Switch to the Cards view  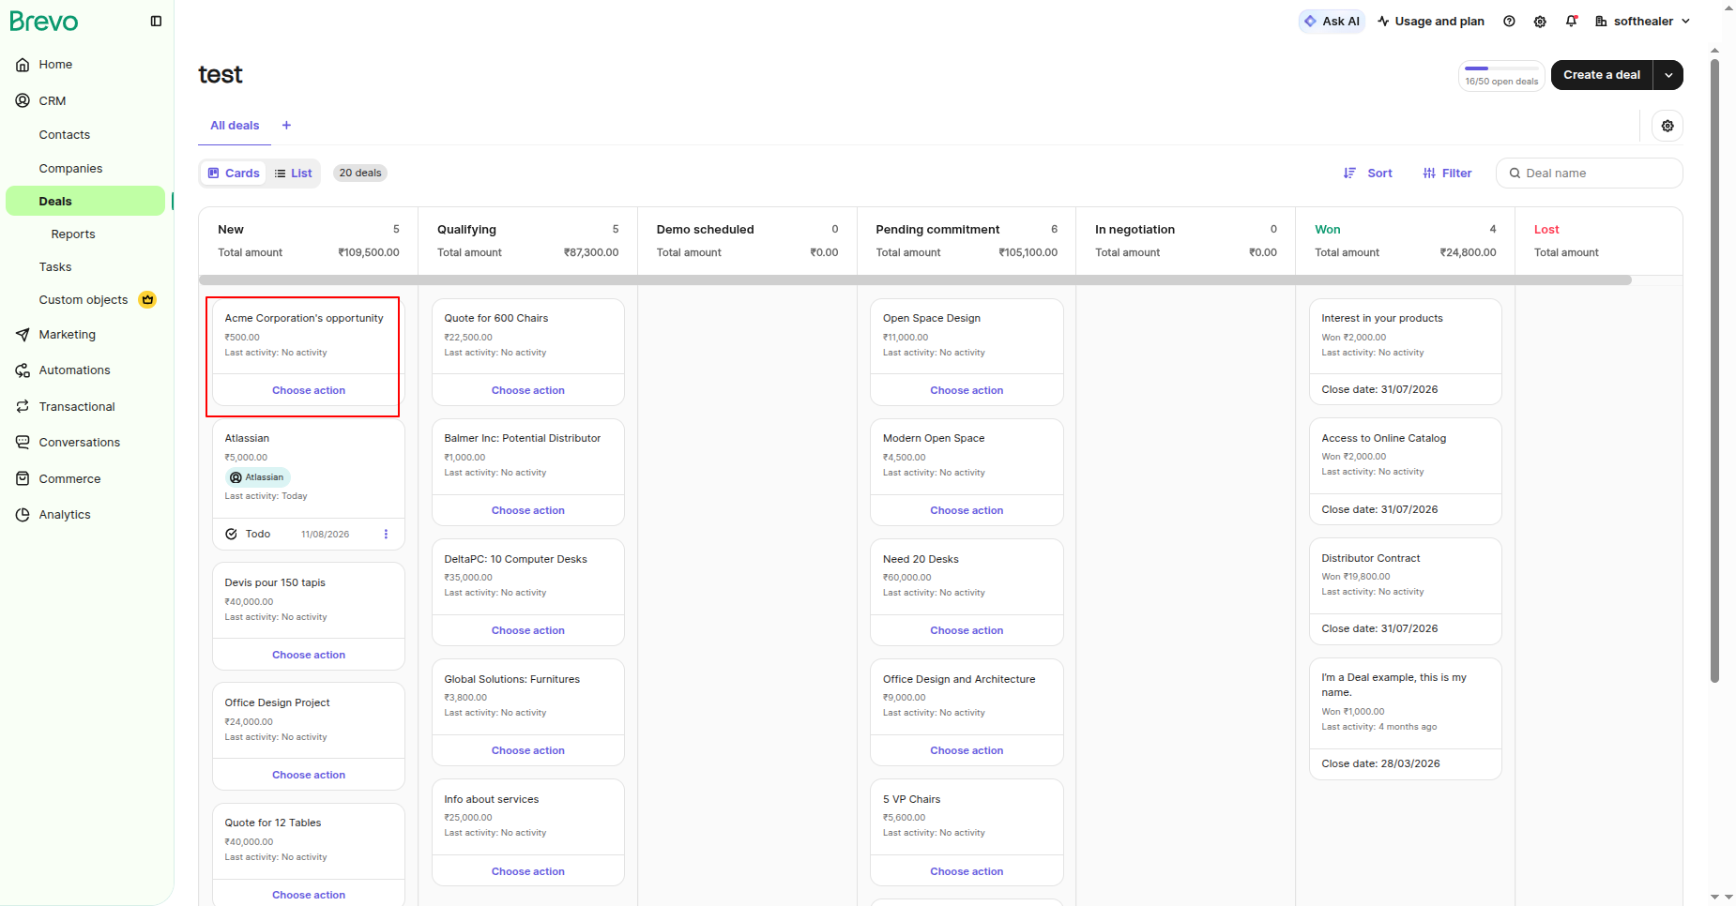(234, 174)
